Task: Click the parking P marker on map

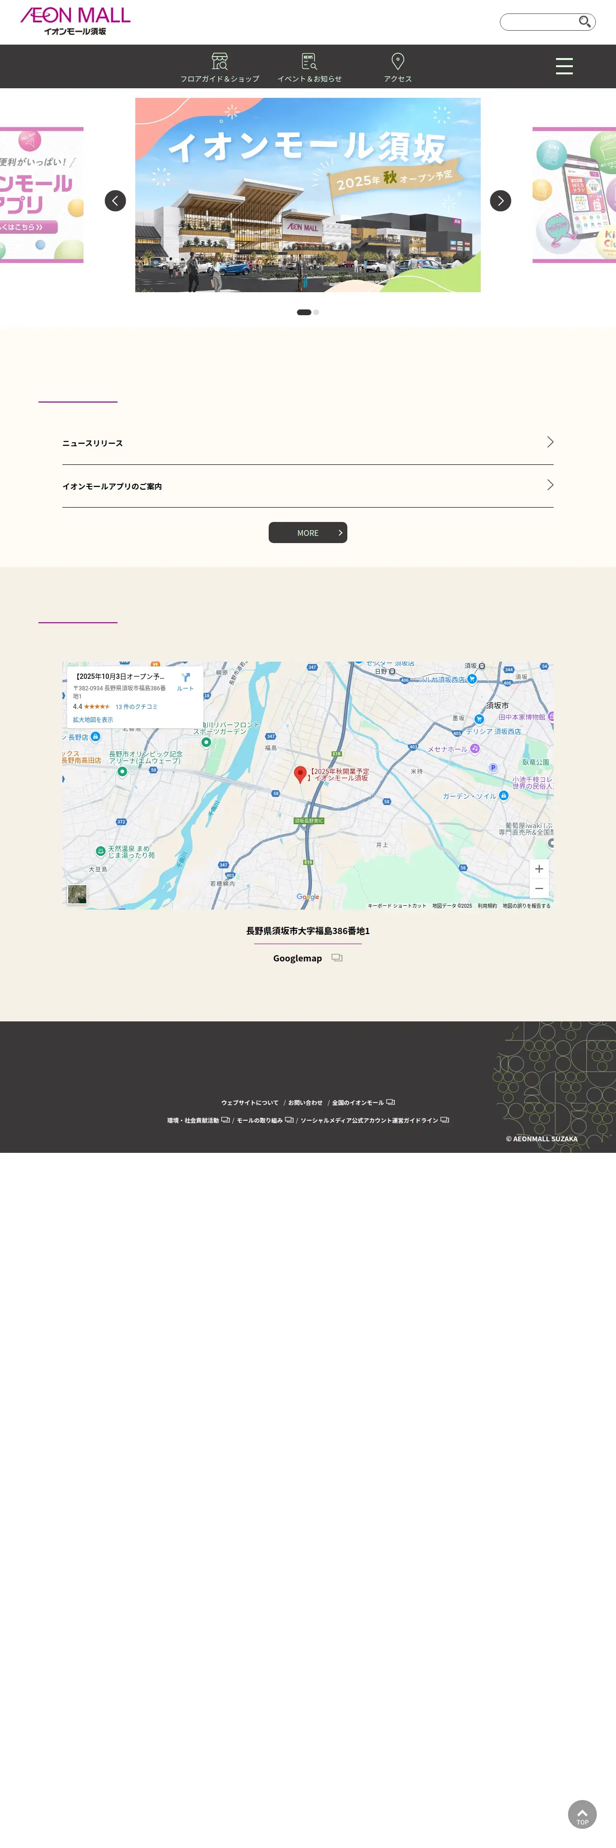Action: click(x=493, y=768)
